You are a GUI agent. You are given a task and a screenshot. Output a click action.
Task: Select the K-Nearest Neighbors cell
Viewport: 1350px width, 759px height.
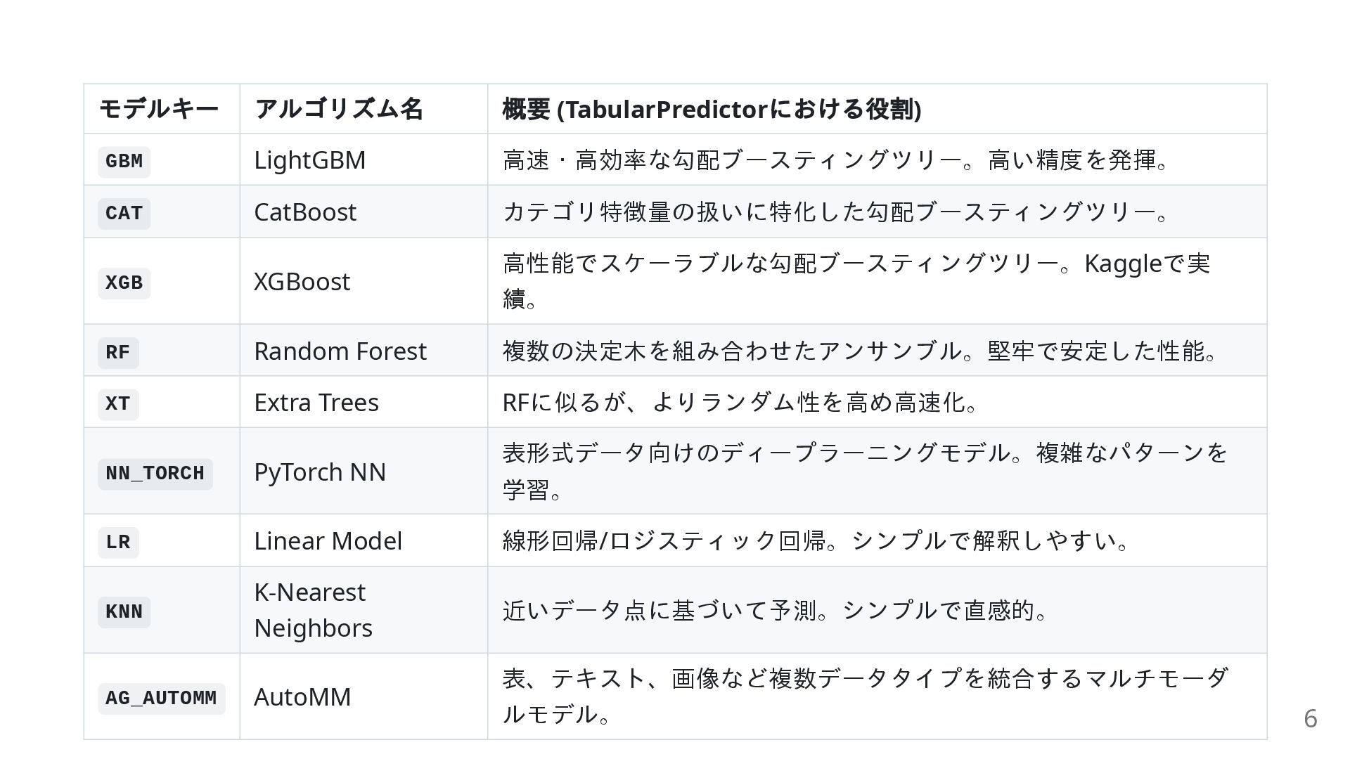tap(364, 610)
